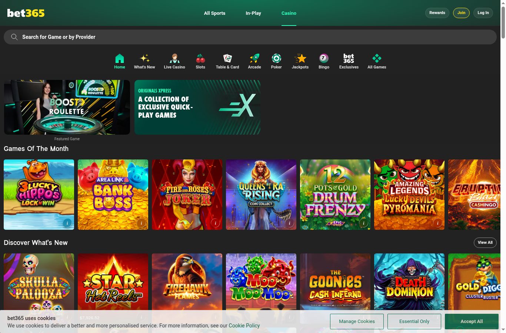This screenshot has height=333, width=506.
Task: Launch Death Dominion game
Action: point(409,282)
